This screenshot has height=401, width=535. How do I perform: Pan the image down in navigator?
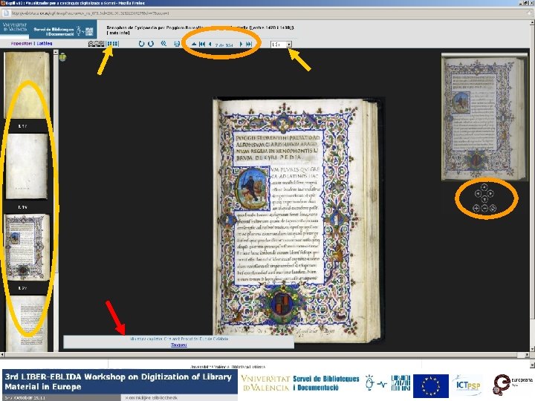pyautogui.click(x=484, y=200)
